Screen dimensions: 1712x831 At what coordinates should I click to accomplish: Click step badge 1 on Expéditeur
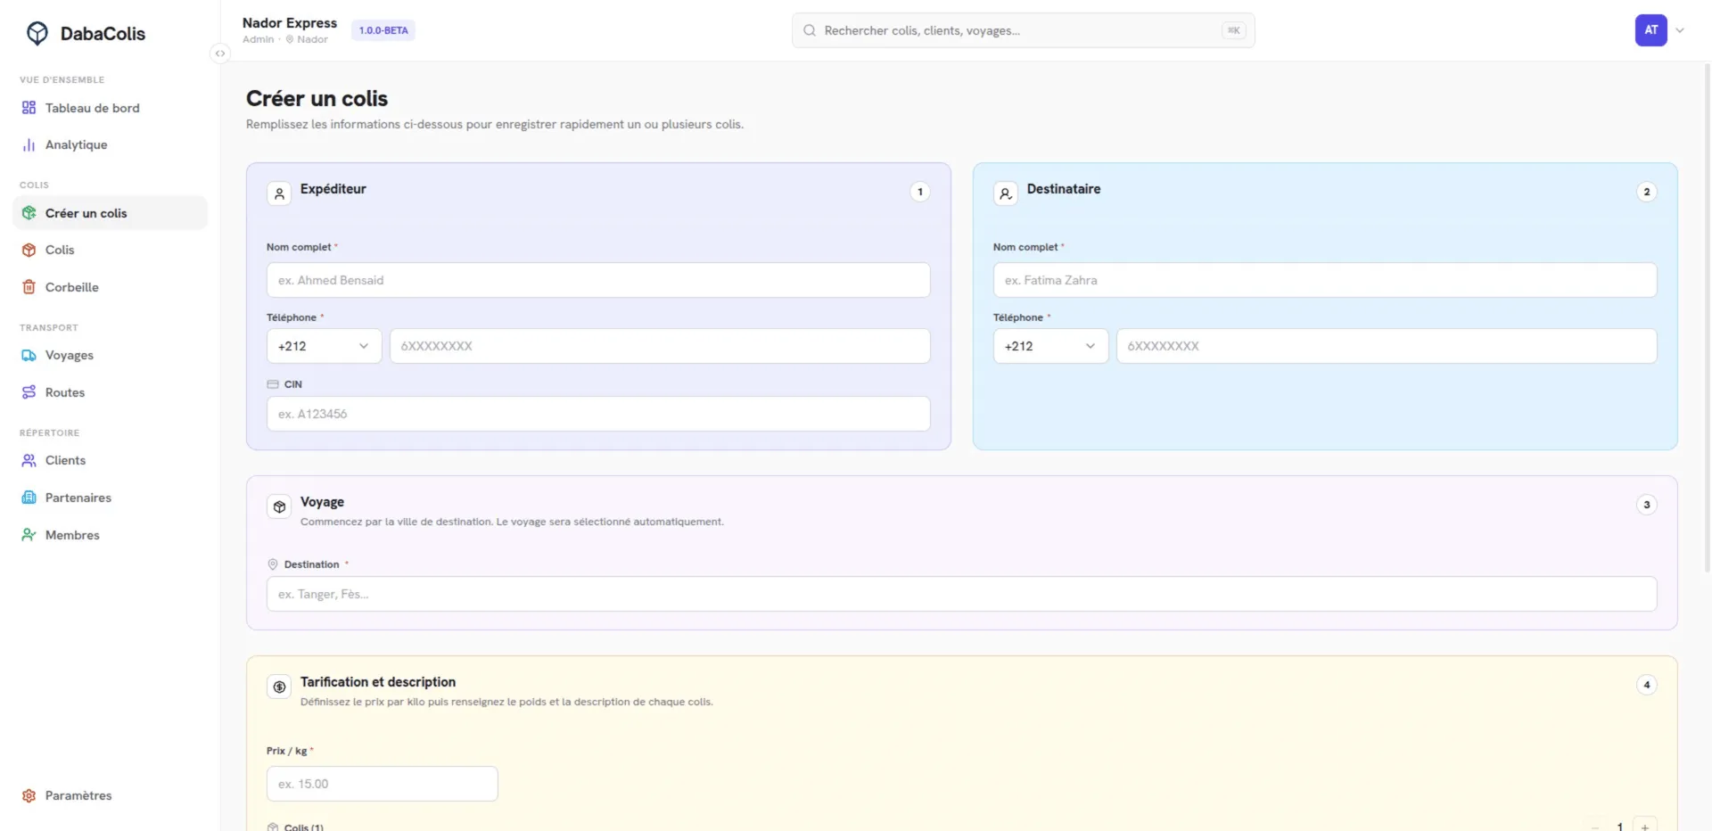point(920,192)
